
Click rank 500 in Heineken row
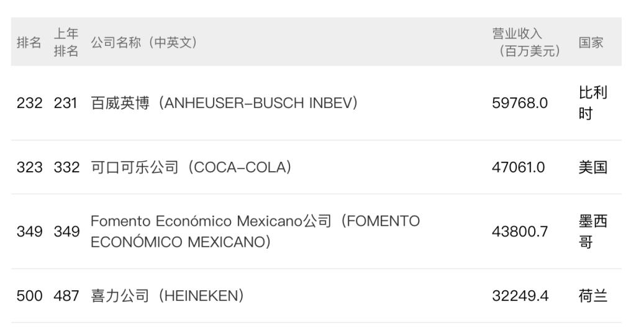[x=30, y=296]
